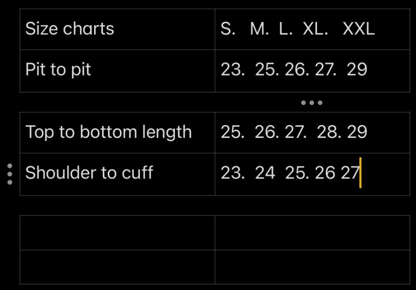Click the left cell of the last empty row
The width and height of the screenshot is (416, 290).
pyautogui.click(x=117, y=267)
